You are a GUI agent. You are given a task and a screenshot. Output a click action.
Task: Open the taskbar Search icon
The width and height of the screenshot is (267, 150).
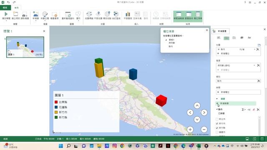(68, 146)
